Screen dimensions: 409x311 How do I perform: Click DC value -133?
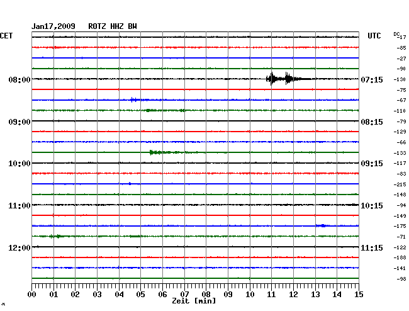[x=400, y=153]
